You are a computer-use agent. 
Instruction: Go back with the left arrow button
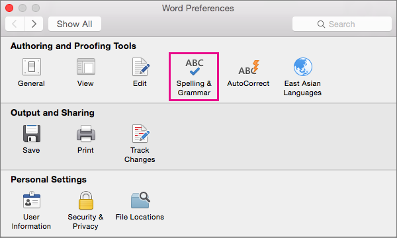click(15, 24)
